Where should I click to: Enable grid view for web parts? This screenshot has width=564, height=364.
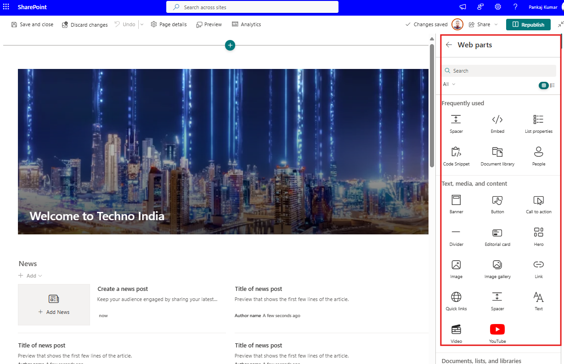click(x=544, y=85)
